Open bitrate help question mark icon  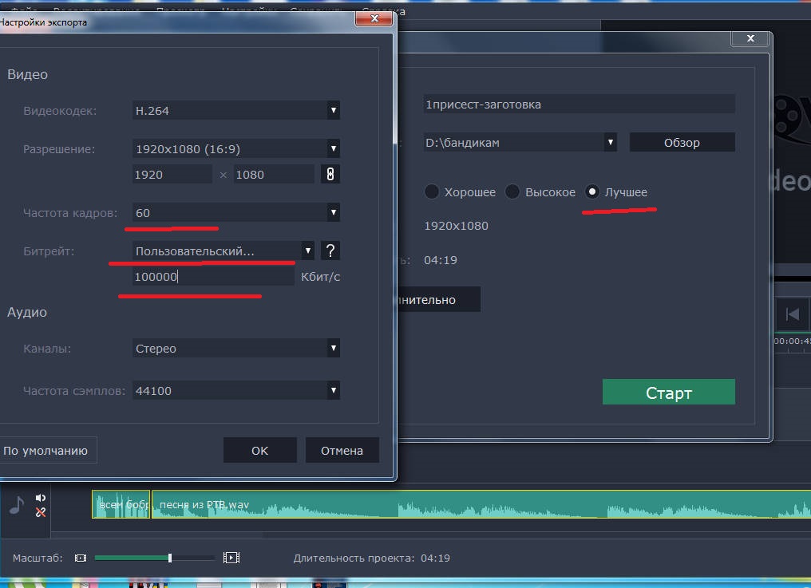[x=330, y=251]
